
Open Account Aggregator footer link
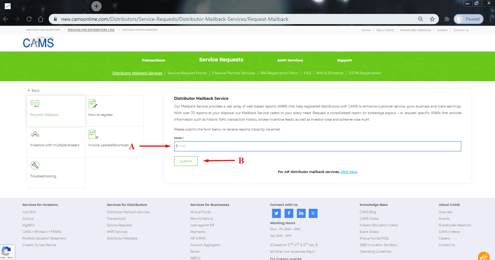[x=205, y=245]
